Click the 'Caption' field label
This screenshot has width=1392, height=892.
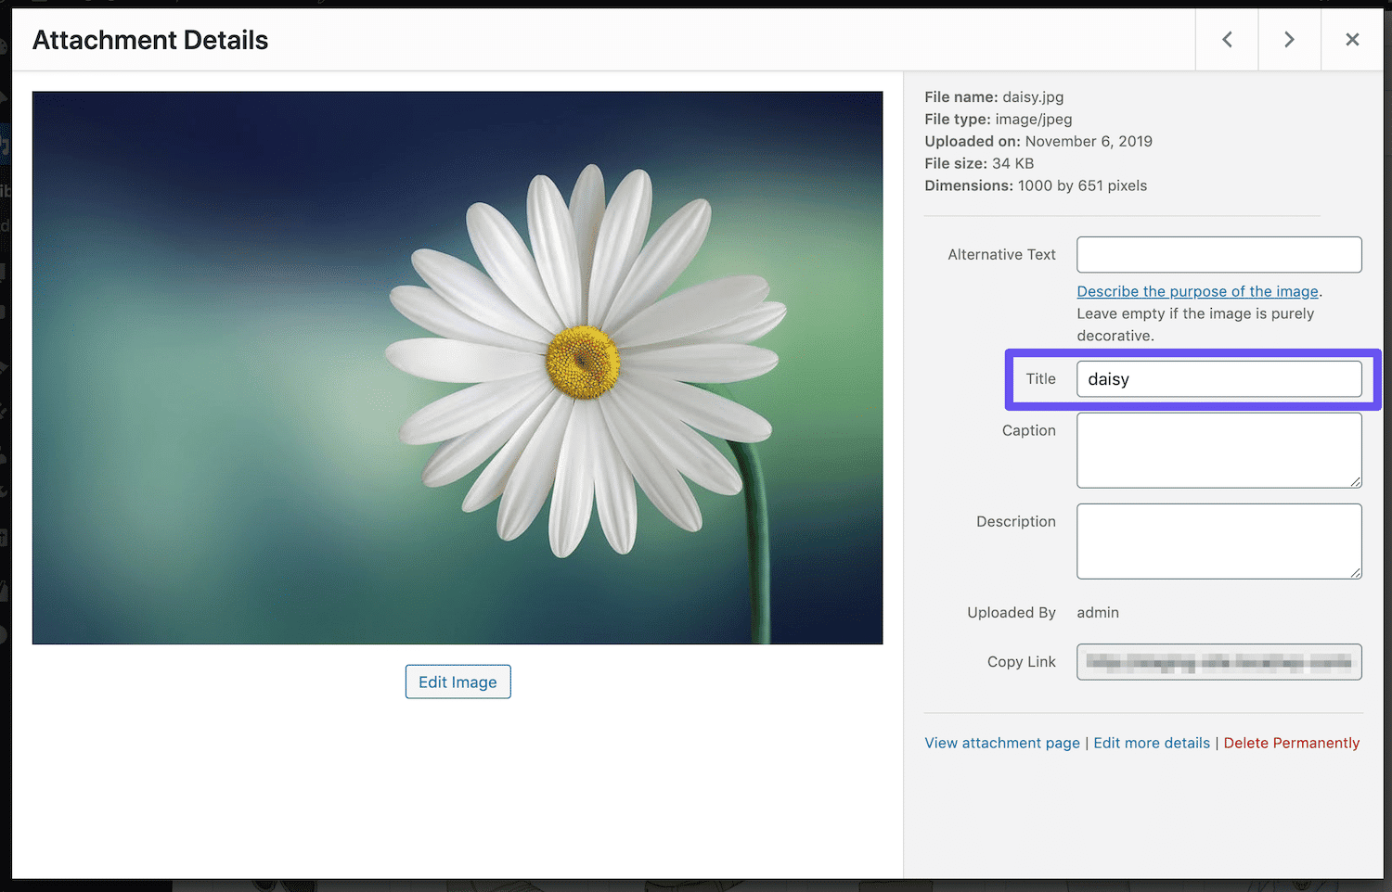tap(1028, 430)
